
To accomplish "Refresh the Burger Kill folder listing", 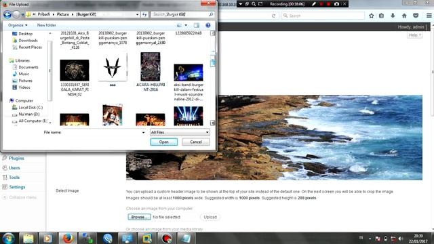I will point(144,14).
